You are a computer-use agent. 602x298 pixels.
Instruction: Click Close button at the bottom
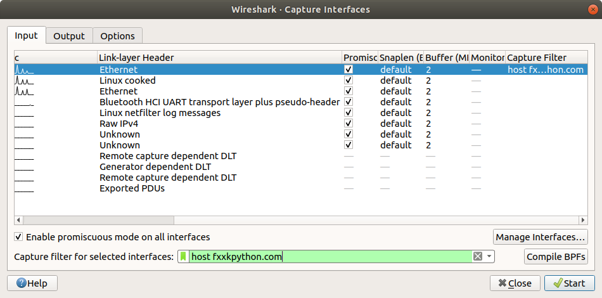tap(515, 283)
